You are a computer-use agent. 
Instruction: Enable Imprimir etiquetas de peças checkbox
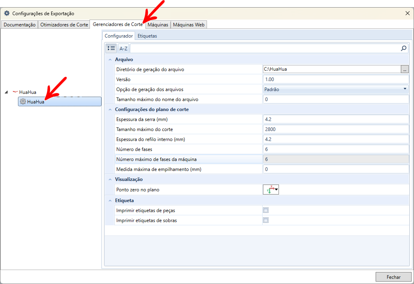266,210
